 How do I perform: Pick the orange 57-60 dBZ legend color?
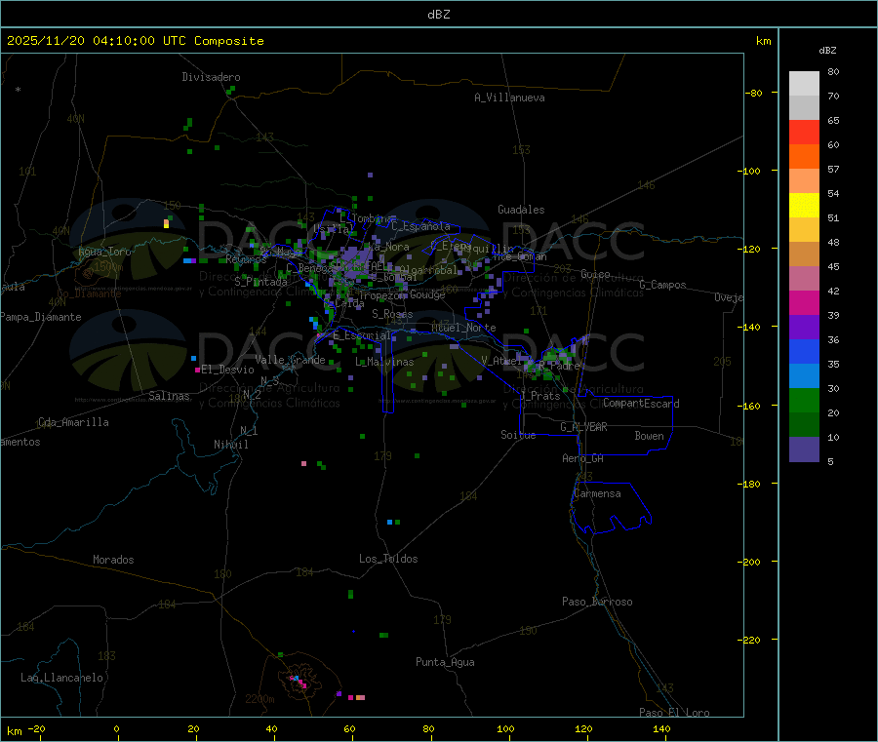click(804, 157)
